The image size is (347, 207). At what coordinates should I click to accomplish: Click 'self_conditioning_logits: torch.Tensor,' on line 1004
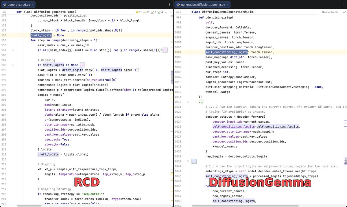click(x=240, y=52)
